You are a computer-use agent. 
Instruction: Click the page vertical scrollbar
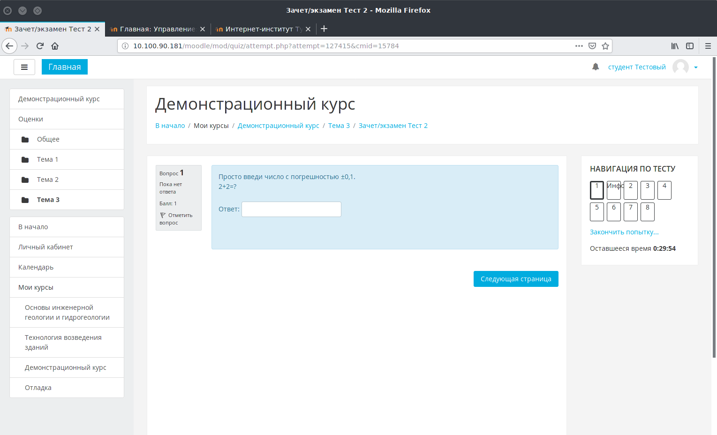pos(714,207)
